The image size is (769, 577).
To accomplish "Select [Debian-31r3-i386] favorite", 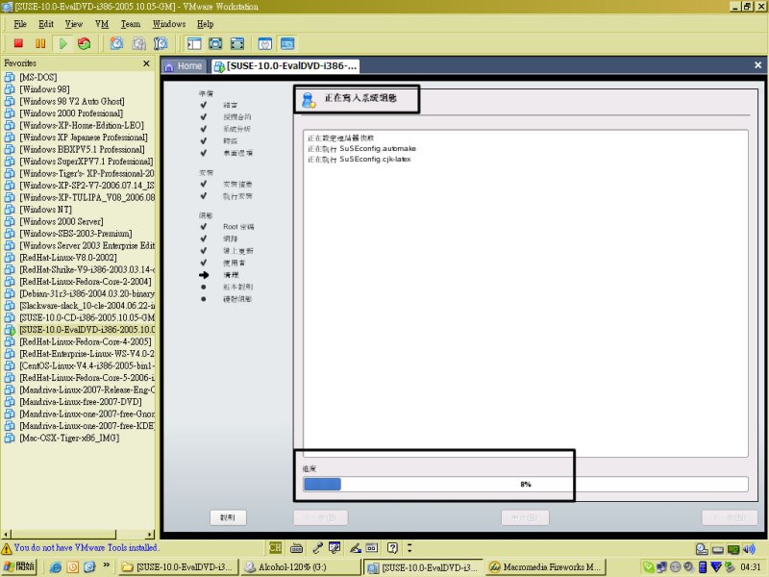I will [x=87, y=293].
